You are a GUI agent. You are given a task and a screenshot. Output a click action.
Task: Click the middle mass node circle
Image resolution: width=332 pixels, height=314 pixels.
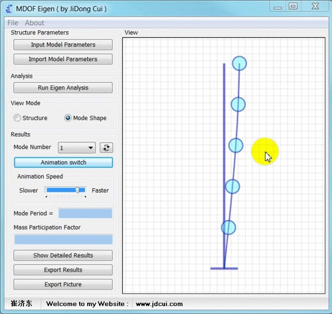[236, 146]
